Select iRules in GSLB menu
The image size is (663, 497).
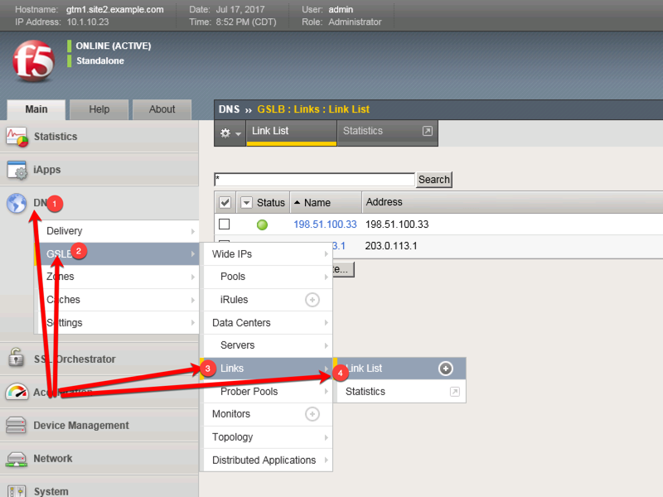tap(234, 300)
